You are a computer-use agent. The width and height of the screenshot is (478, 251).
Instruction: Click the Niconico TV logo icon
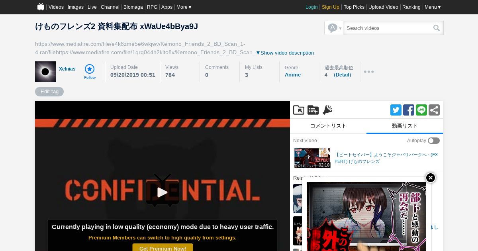(41, 7)
